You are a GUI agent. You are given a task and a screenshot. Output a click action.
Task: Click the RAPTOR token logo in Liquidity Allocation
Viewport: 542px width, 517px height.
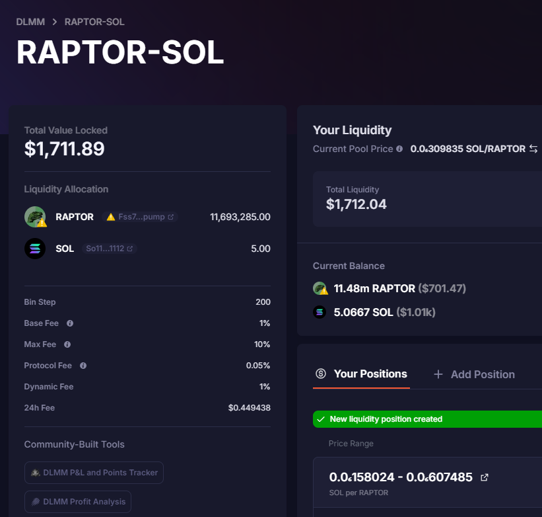click(x=35, y=217)
